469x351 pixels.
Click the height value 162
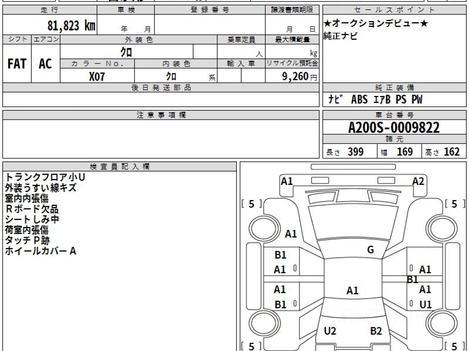[451, 152]
